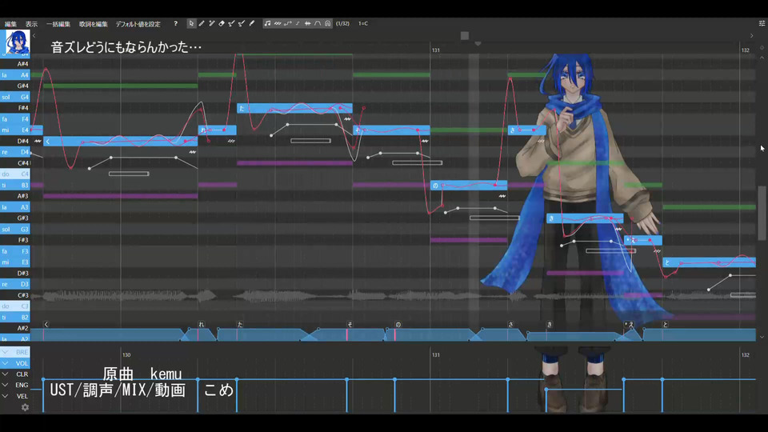The height and width of the screenshot is (432, 768).
Task: Open the デフォルト値を設定 menu
Action: pyautogui.click(x=138, y=24)
